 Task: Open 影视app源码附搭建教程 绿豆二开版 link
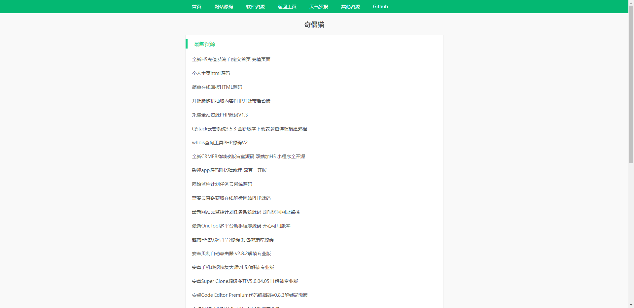point(229,170)
